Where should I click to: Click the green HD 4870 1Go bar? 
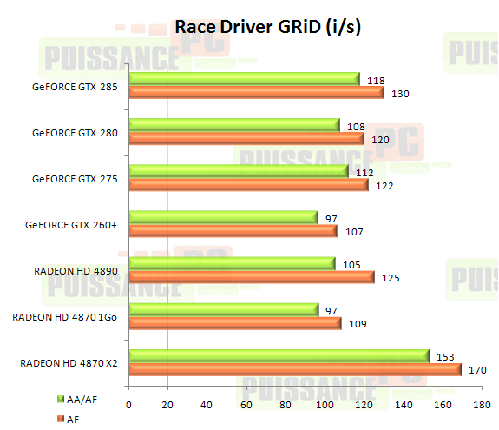[x=224, y=309]
